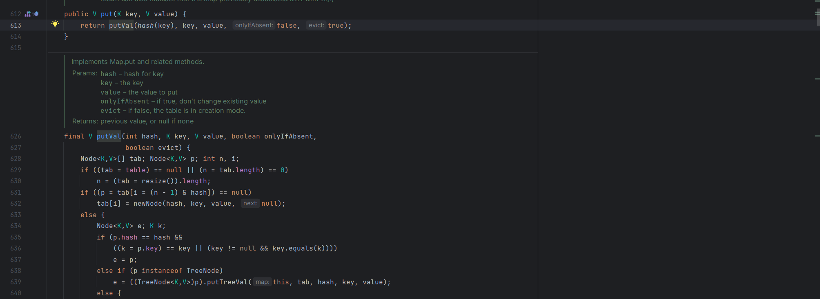Click the onlyIfAbsent: inlay hint on line 613
The height and width of the screenshot is (299, 820).
click(254, 25)
